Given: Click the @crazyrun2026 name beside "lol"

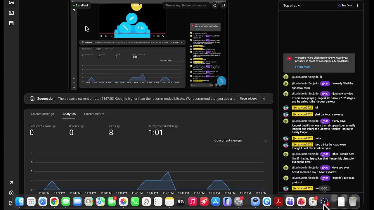Looking at the screenshot, I should [302, 108].
